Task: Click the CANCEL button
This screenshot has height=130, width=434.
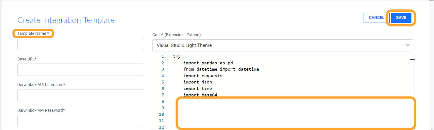Action: pos(376,18)
